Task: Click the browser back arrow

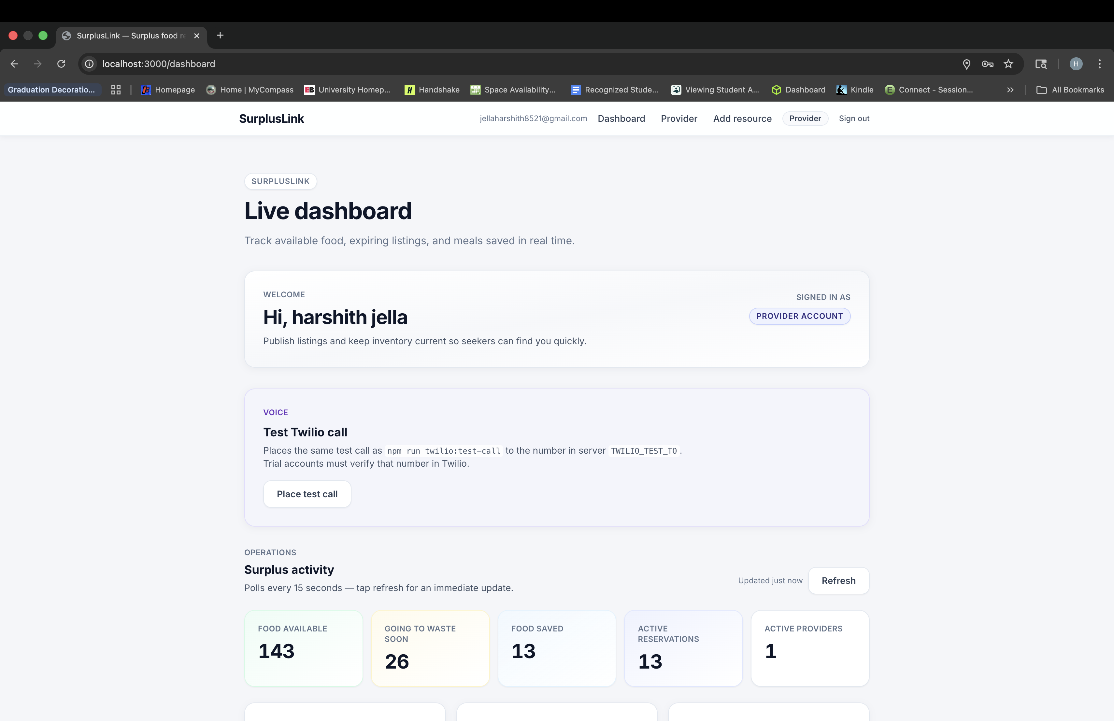Action: tap(15, 64)
